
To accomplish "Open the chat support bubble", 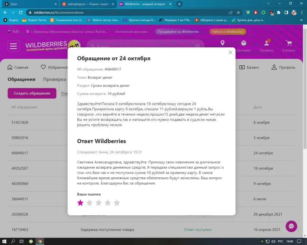I will tap(291, 226).
